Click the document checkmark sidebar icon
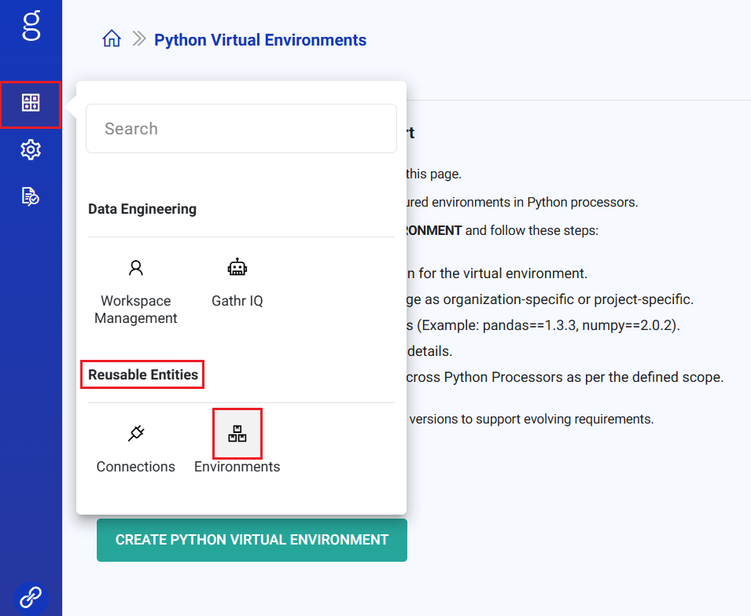751x616 pixels. [31, 196]
